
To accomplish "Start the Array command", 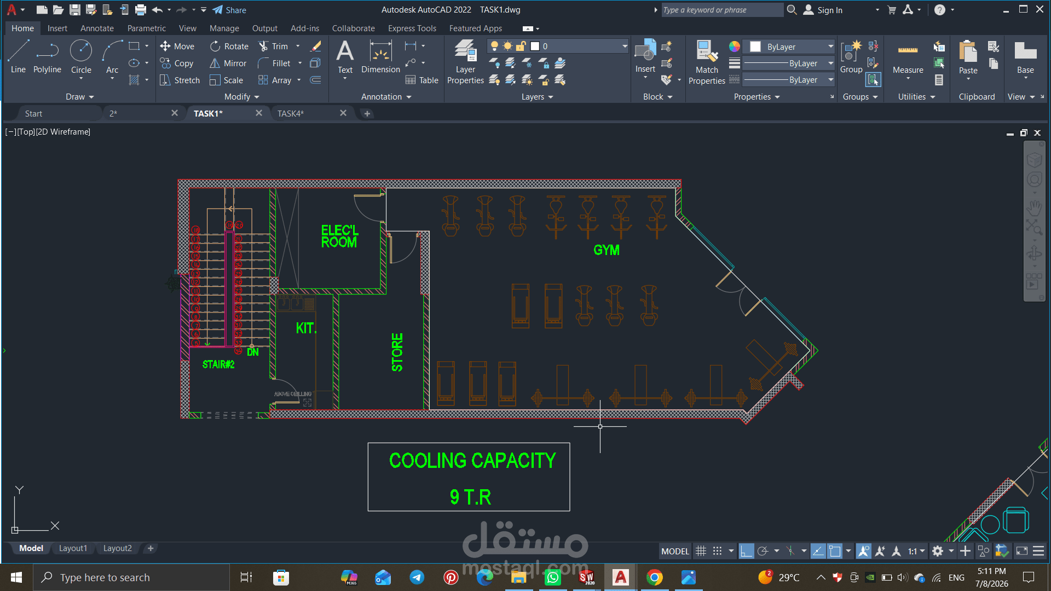I will coord(275,80).
